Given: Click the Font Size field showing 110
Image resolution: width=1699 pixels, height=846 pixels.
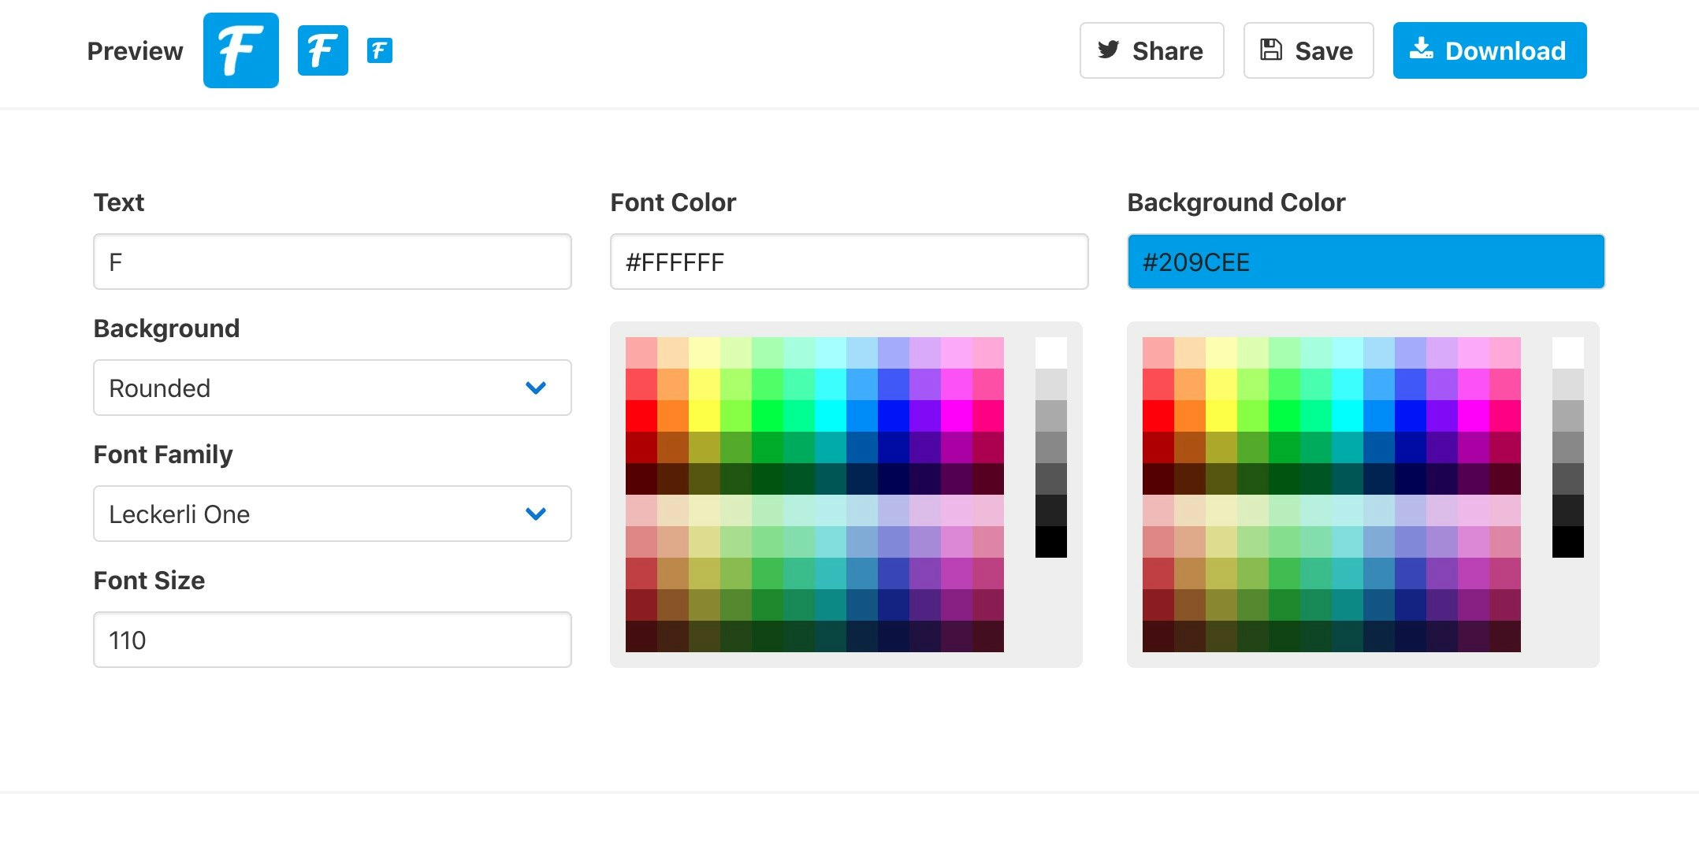Looking at the screenshot, I should 332,640.
